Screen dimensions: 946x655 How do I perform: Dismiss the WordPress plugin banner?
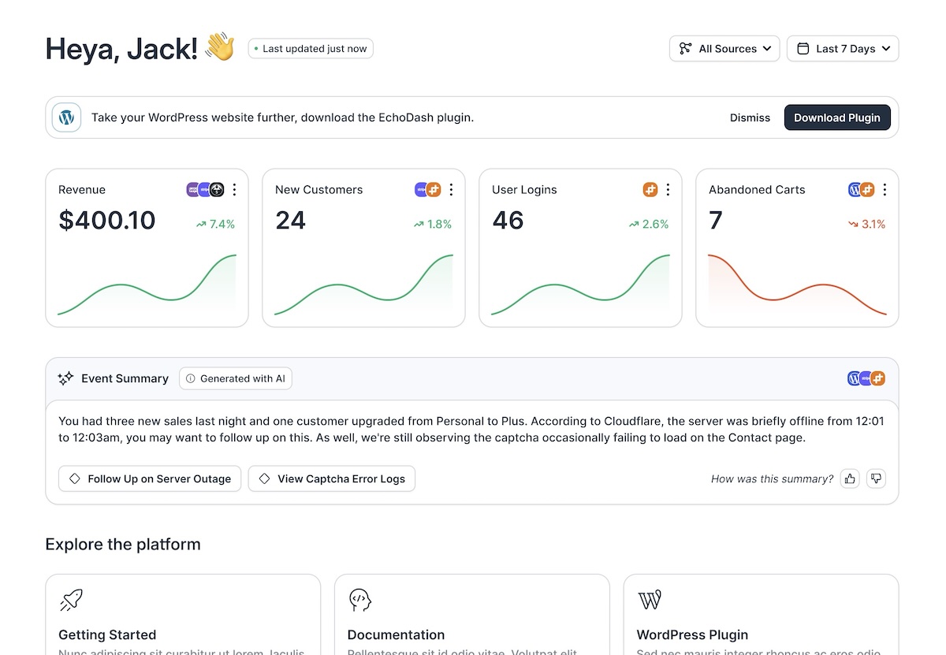click(750, 117)
